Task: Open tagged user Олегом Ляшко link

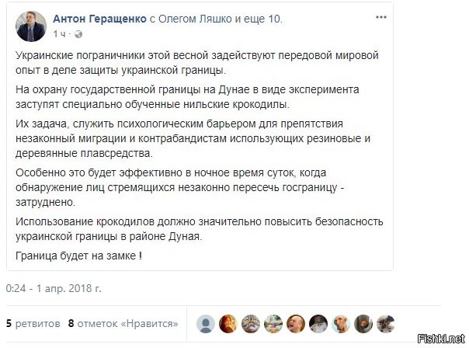Action: (195, 19)
